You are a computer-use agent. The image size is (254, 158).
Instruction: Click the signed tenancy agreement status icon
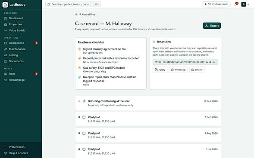click(x=79, y=49)
